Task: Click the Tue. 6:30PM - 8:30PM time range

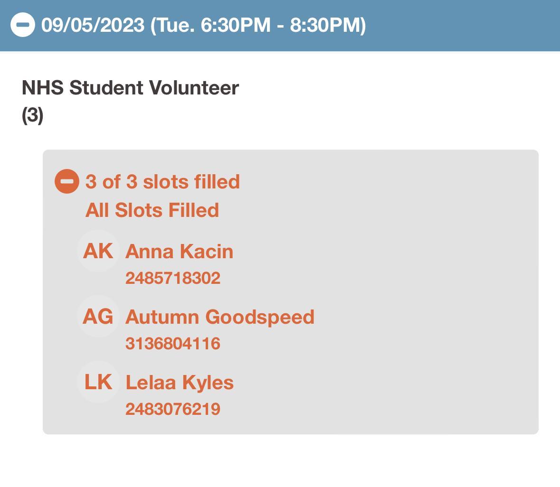Action: pos(258,25)
